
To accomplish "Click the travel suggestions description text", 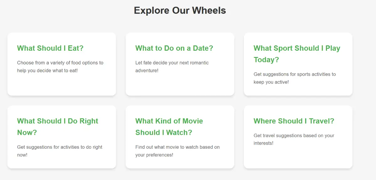I will pos(294,139).
